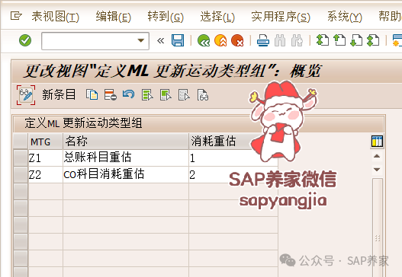
Task: Go to First Page icon
Action: point(323,40)
